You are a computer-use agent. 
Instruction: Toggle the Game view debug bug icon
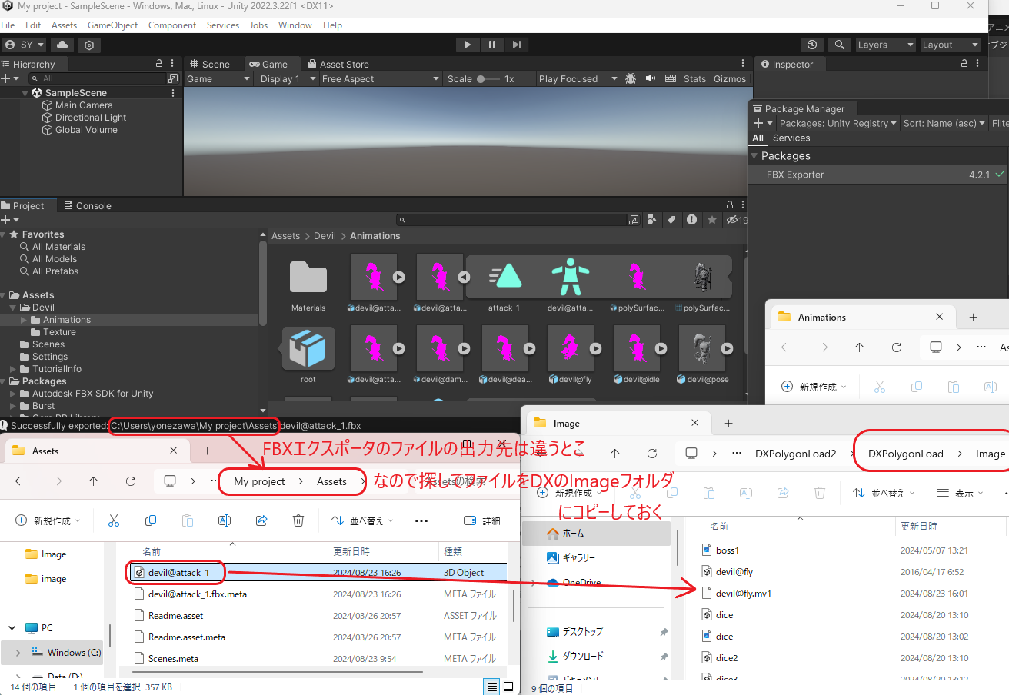tap(631, 78)
